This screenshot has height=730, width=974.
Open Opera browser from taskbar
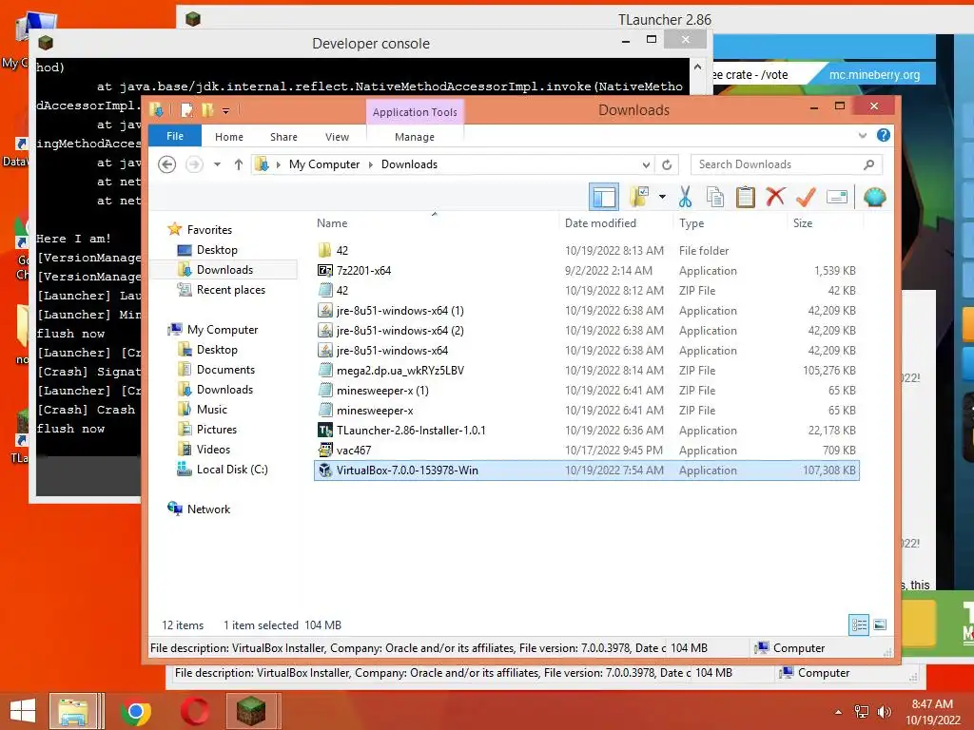194,711
